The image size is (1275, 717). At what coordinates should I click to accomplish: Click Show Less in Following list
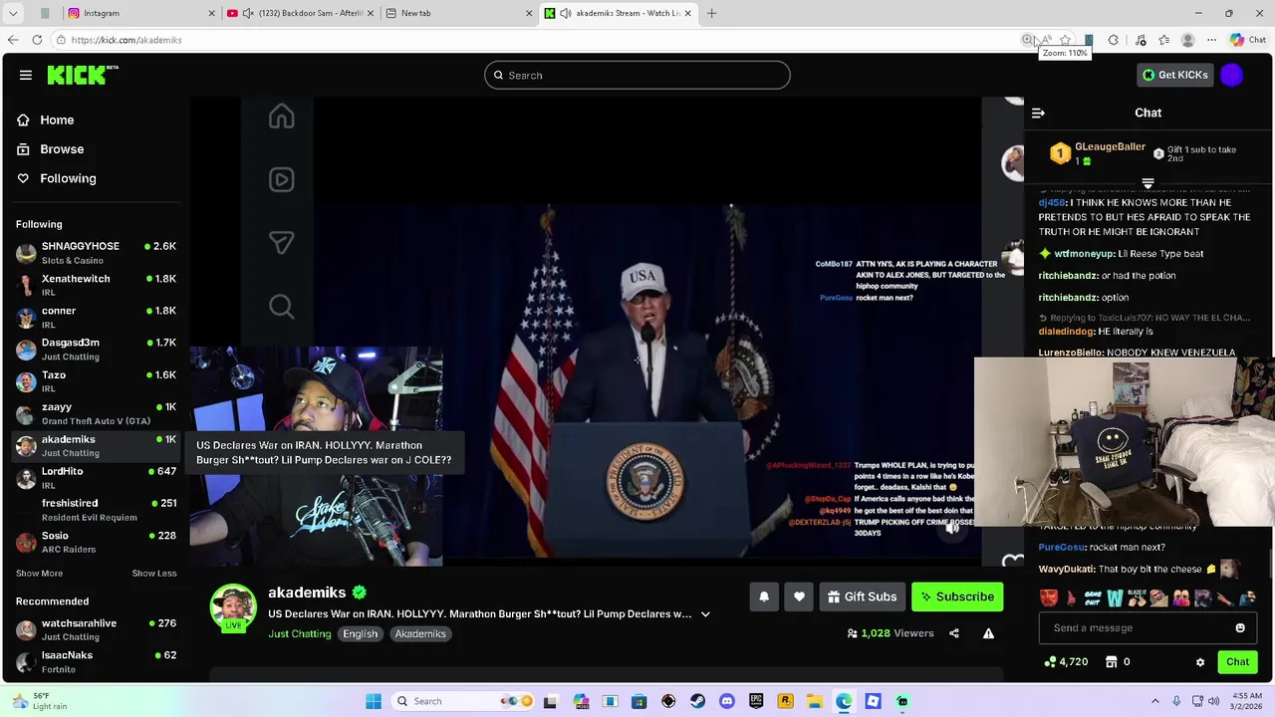click(154, 574)
